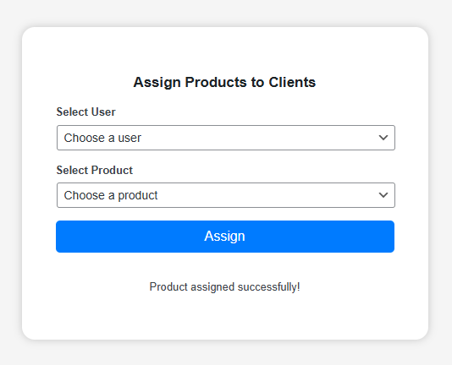The image size is (452, 365).
Task: Click the 'Product assigned successfully!' message
Action: click(x=224, y=287)
